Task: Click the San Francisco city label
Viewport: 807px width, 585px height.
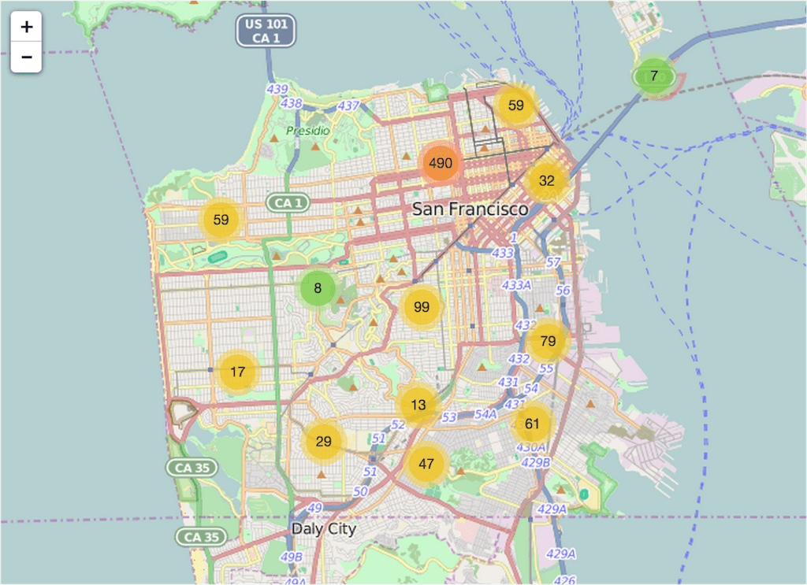Action: (470, 209)
